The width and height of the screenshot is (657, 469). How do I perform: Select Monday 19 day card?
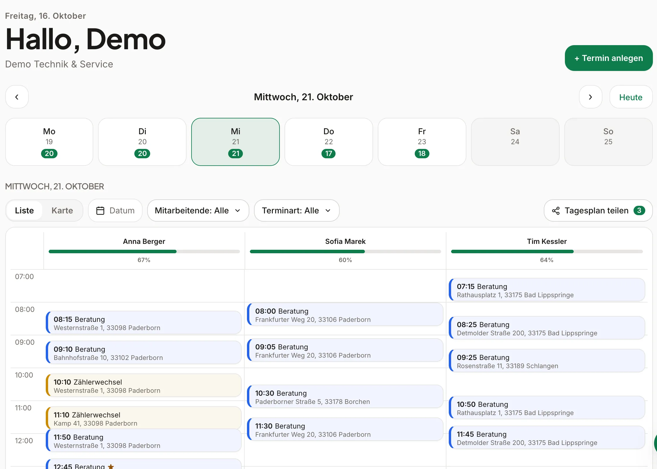point(49,142)
